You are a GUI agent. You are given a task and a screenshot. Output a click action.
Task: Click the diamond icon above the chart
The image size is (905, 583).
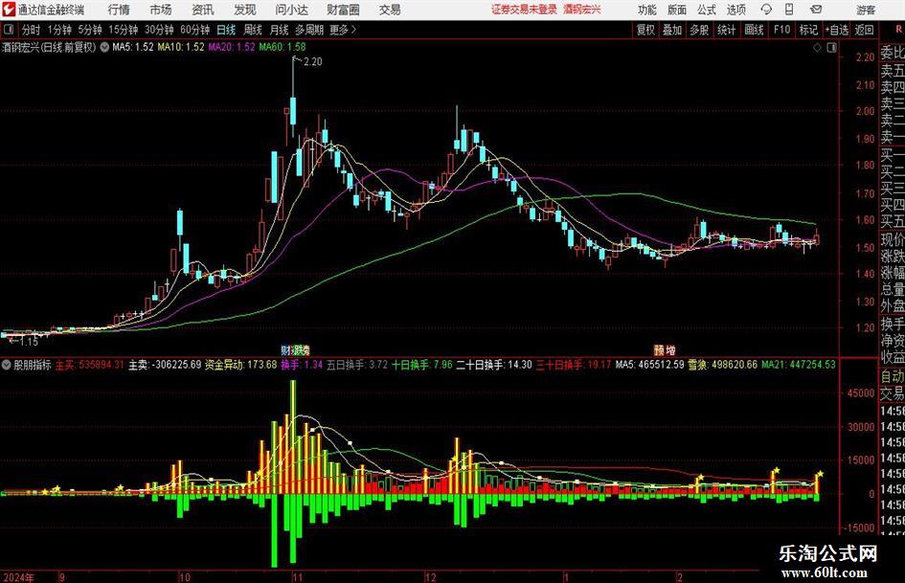(x=817, y=48)
